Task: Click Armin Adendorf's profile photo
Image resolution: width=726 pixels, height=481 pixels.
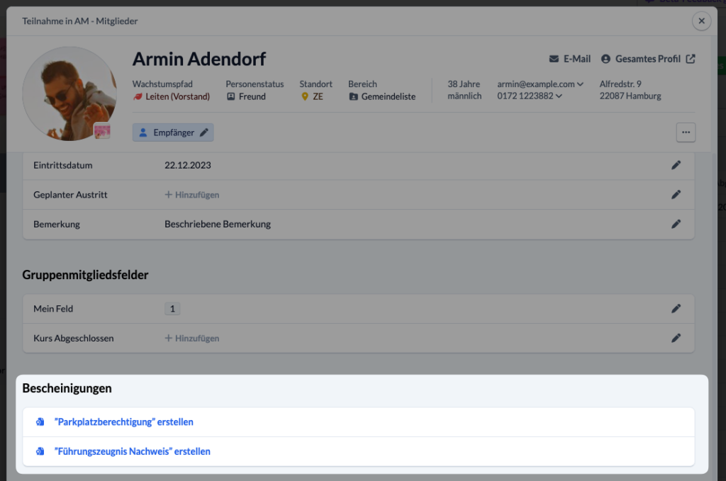Action: point(69,94)
